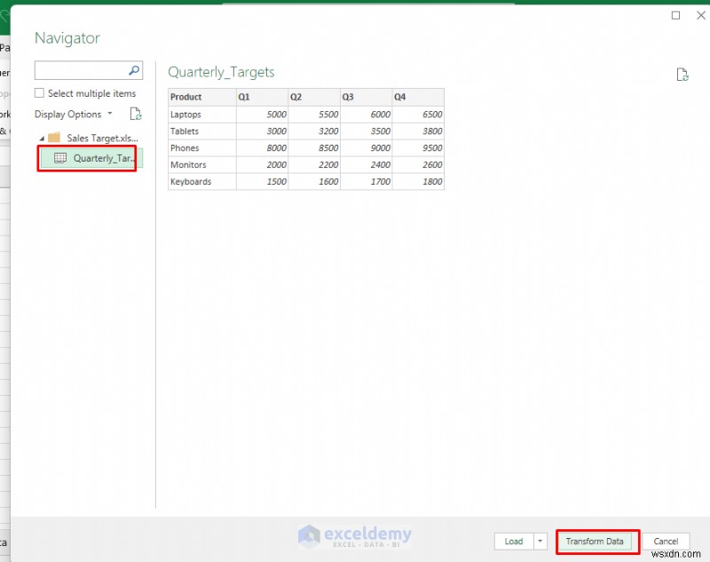710x562 pixels.
Task: Click the Product column header
Action: 202,97
